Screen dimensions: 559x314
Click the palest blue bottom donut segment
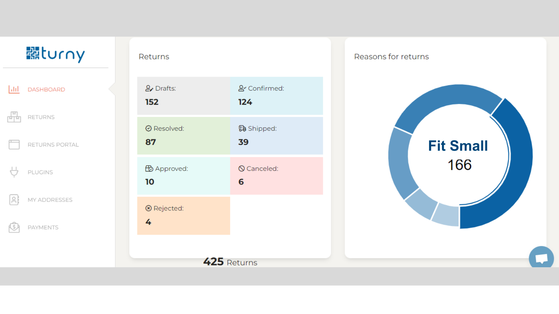pos(446,214)
